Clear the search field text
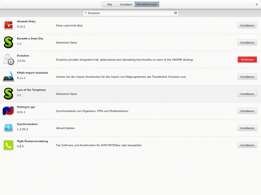The image size is (261, 195). [x=176, y=13]
